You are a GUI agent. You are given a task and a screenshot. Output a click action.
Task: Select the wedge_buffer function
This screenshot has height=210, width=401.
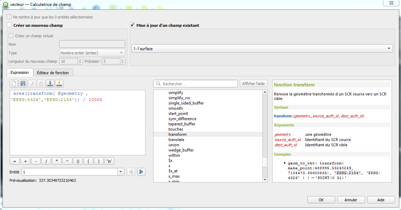[181, 150]
